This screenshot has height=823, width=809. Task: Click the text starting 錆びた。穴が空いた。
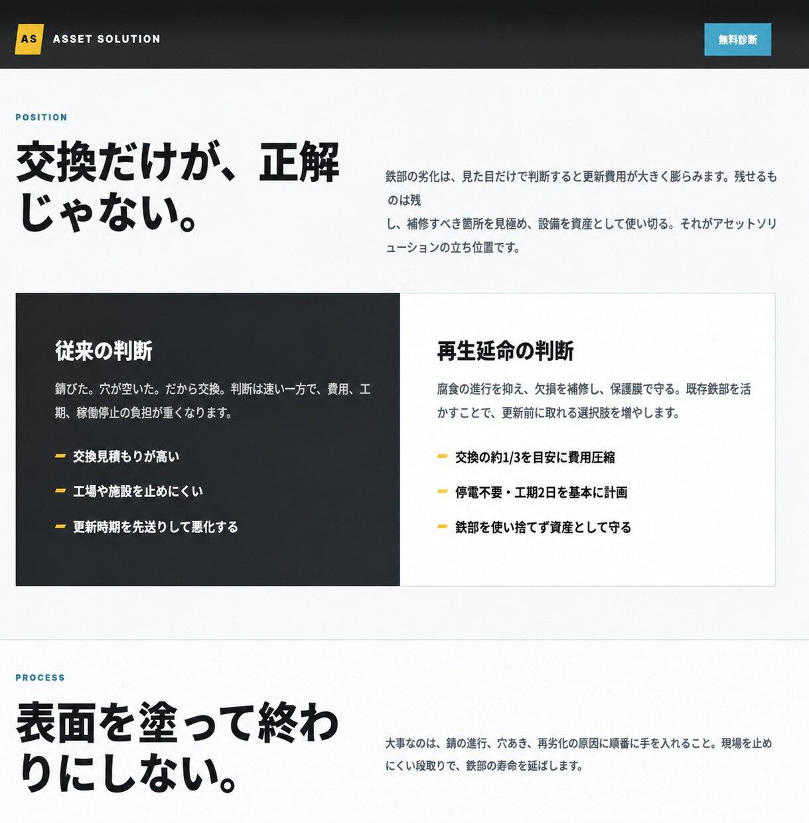pos(212,401)
